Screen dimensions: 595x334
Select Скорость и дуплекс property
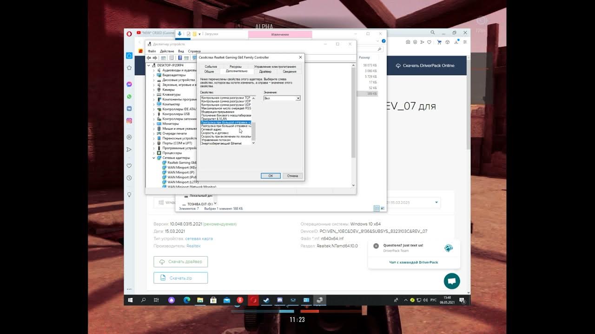click(x=215, y=133)
